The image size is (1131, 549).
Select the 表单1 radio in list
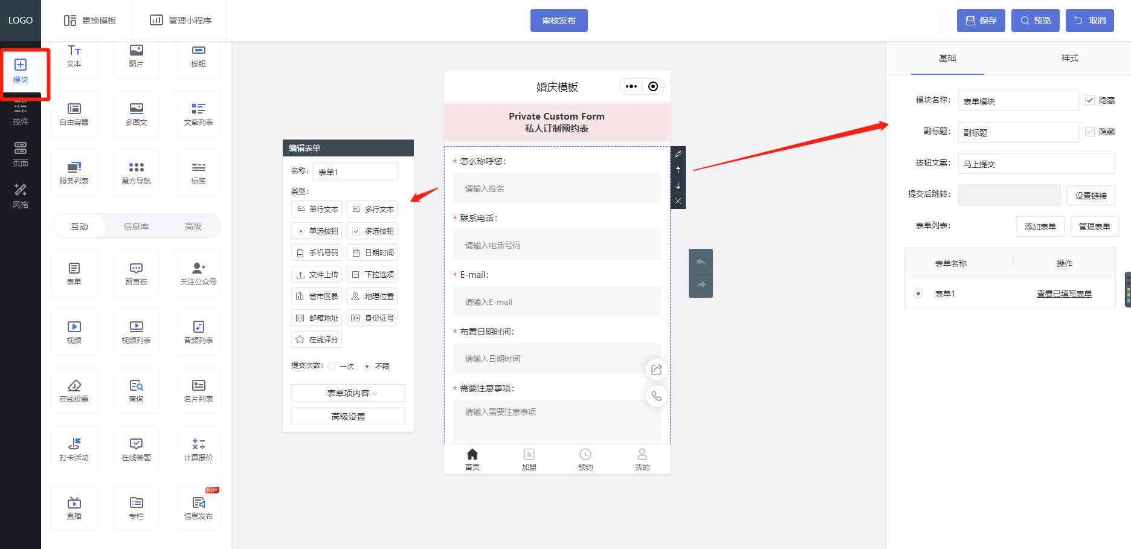pyautogui.click(x=918, y=294)
